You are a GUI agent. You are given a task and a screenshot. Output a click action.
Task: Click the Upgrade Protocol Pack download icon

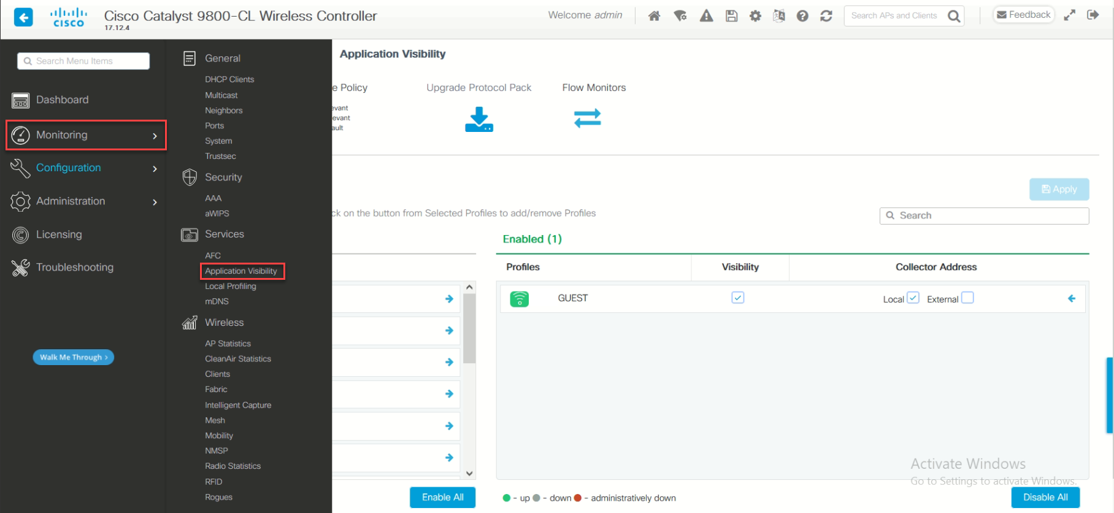(x=478, y=119)
